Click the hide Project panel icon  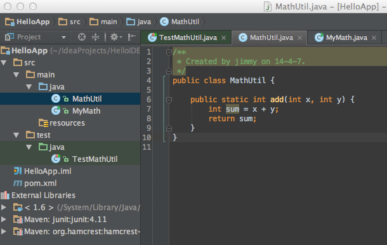[132, 37]
